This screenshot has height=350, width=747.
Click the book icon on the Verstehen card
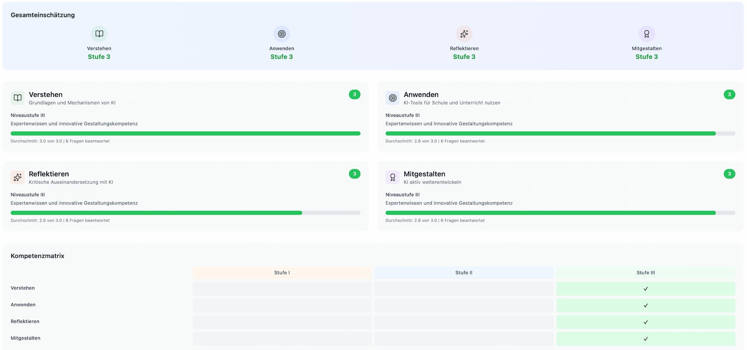click(x=18, y=98)
